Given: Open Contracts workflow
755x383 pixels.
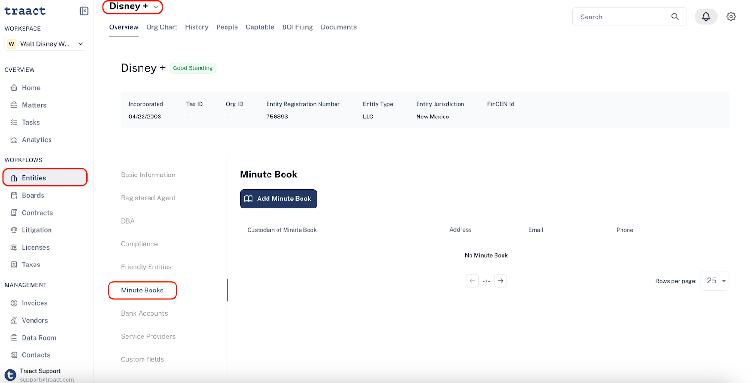Looking at the screenshot, I should pos(37,213).
